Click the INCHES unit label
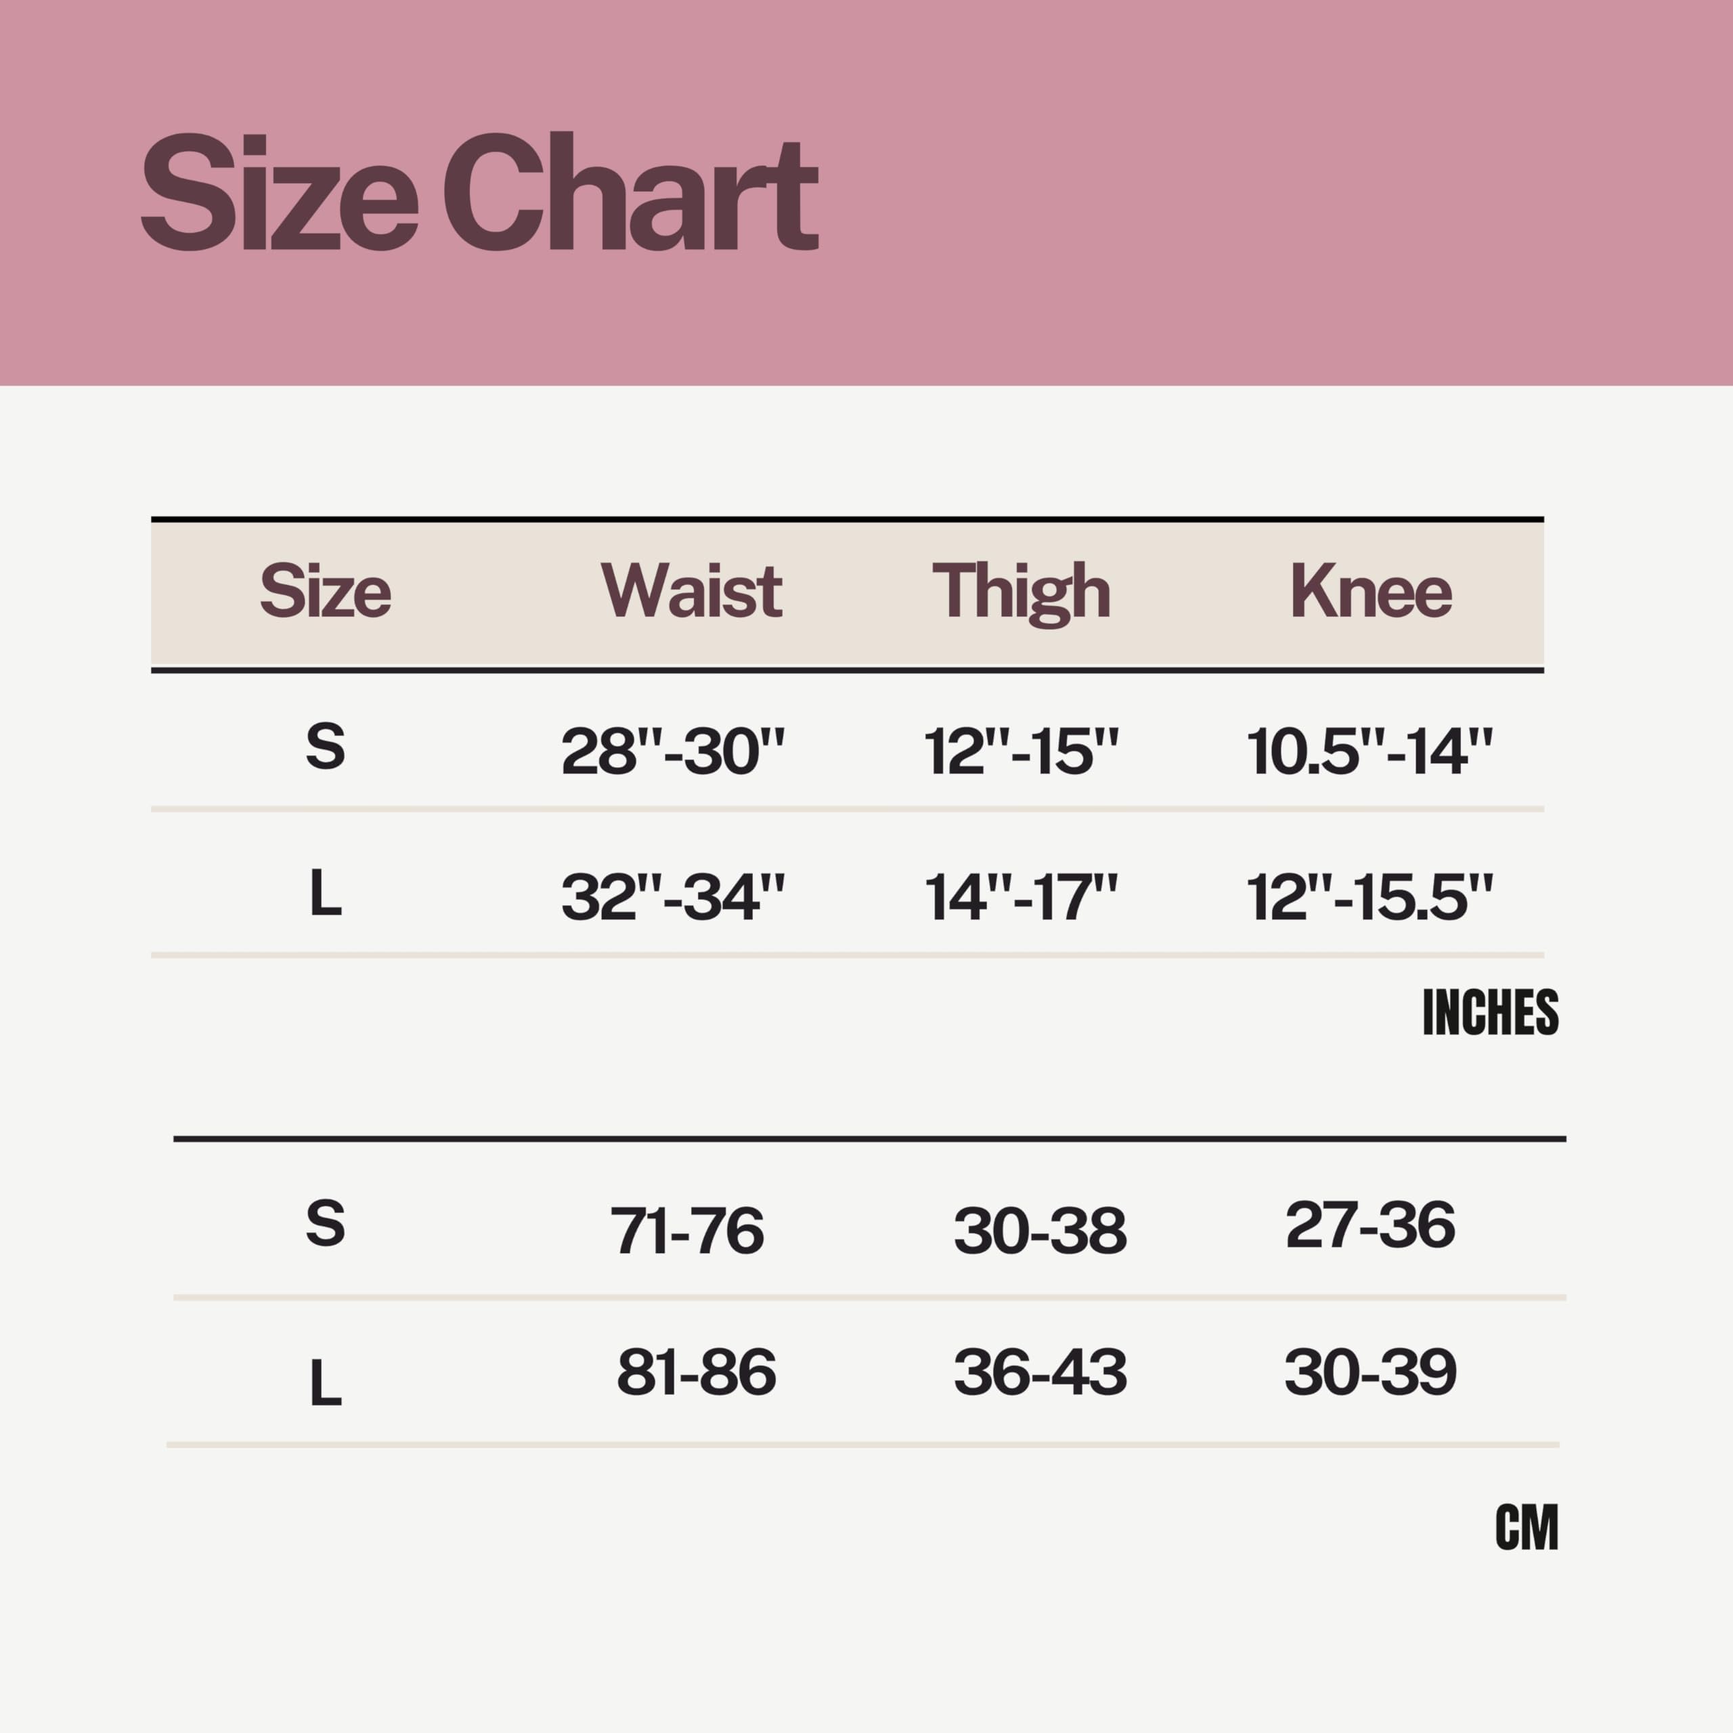 coord(1490,1013)
